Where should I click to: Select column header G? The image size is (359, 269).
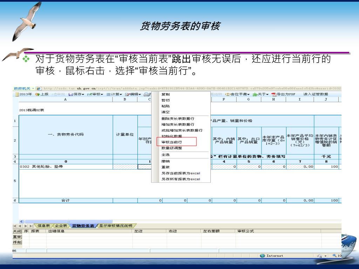[249, 99]
